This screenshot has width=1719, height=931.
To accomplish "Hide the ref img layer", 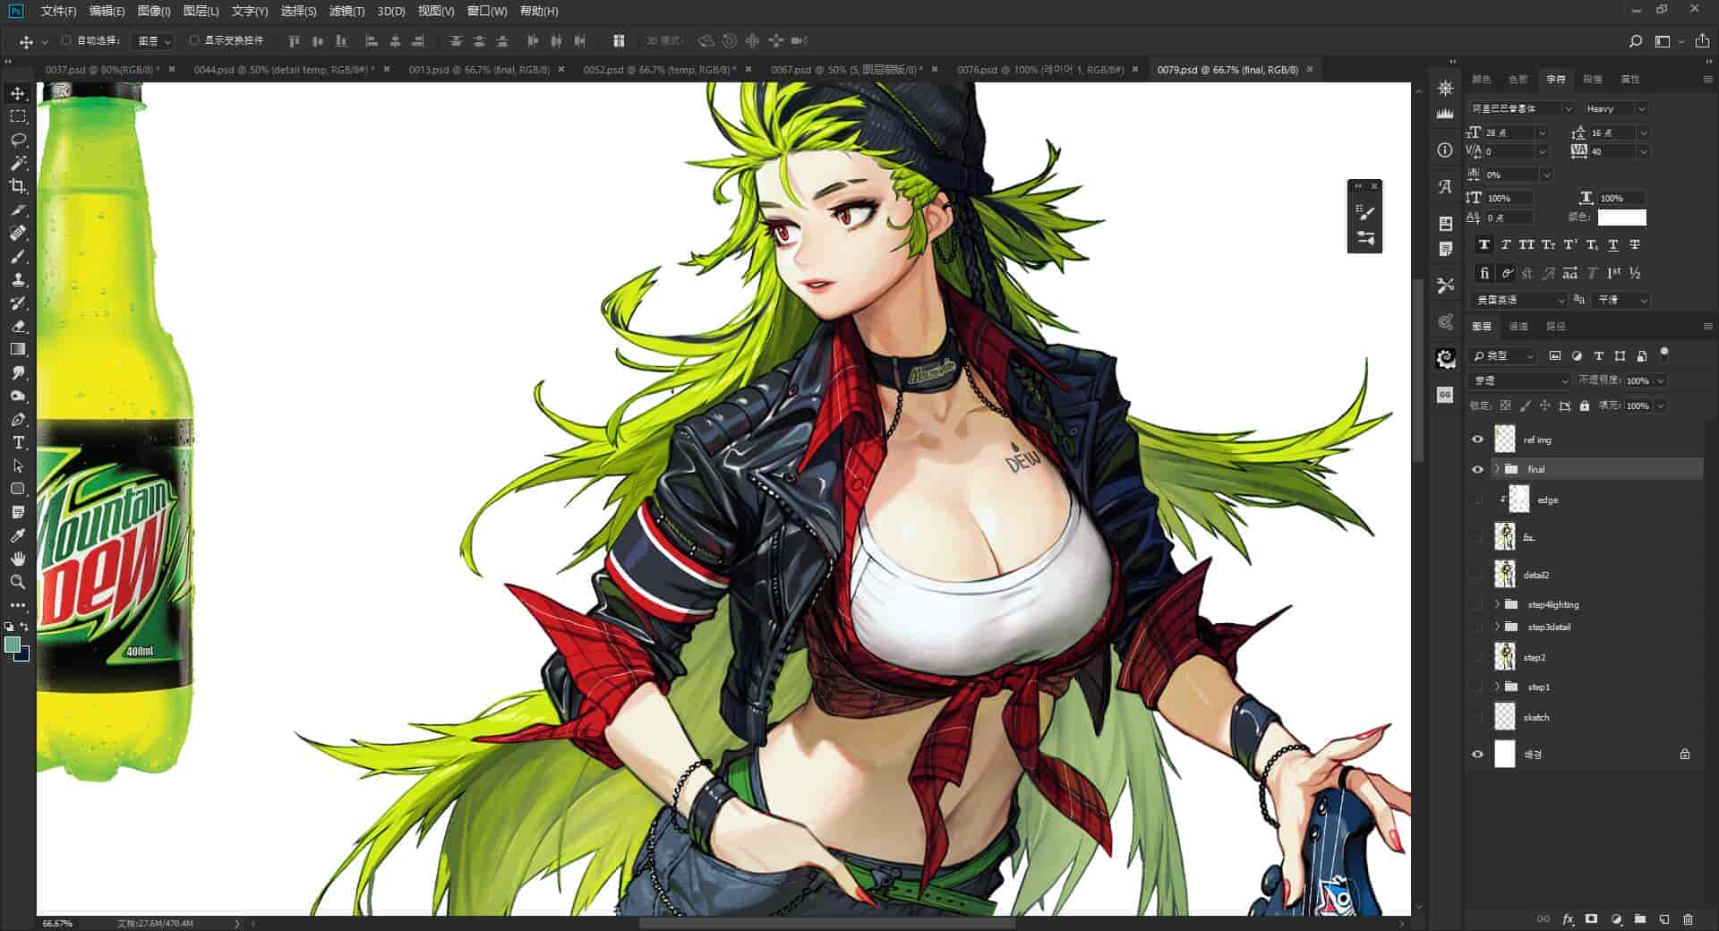I will click(1477, 440).
